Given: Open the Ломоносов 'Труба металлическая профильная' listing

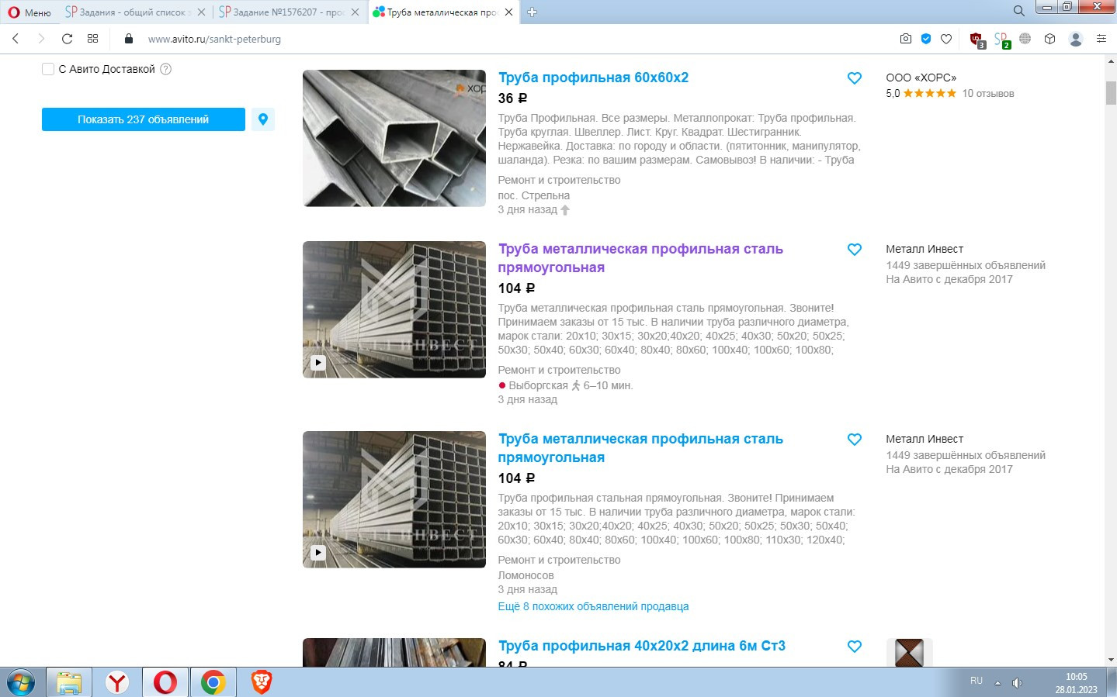Looking at the screenshot, I should [x=640, y=448].
